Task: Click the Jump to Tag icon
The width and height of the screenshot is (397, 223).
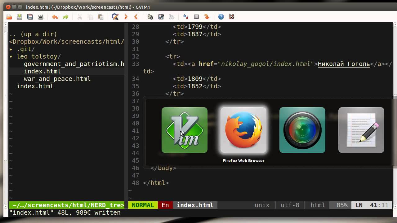Action: click(x=207, y=17)
